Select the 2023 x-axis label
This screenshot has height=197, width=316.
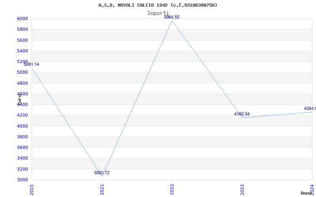click(x=242, y=190)
